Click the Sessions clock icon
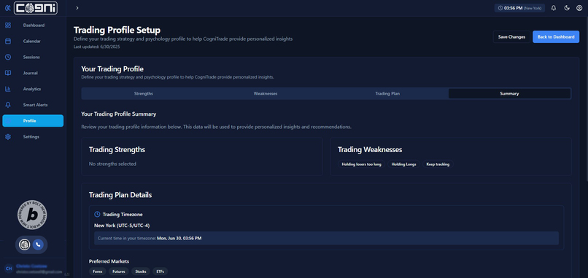This screenshot has height=278, width=588. coord(8,57)
